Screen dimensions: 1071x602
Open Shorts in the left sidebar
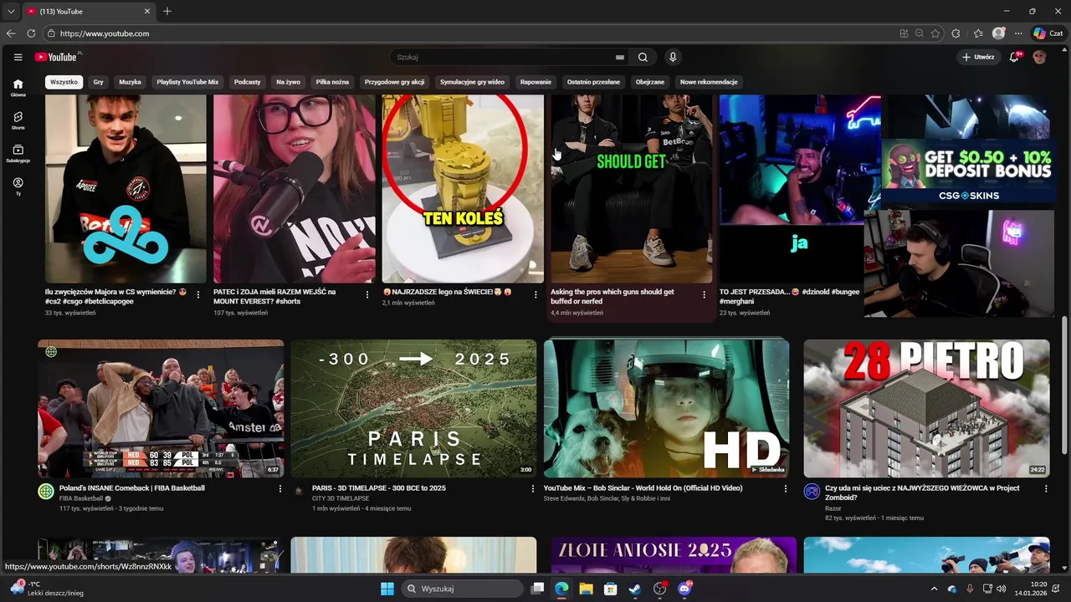click(x=18, y=120)
